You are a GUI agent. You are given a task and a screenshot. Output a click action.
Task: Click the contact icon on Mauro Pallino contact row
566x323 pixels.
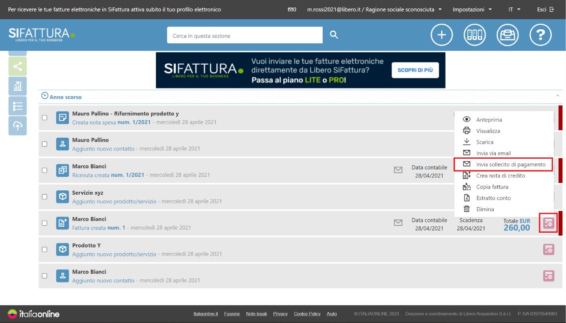coord(62,144)
